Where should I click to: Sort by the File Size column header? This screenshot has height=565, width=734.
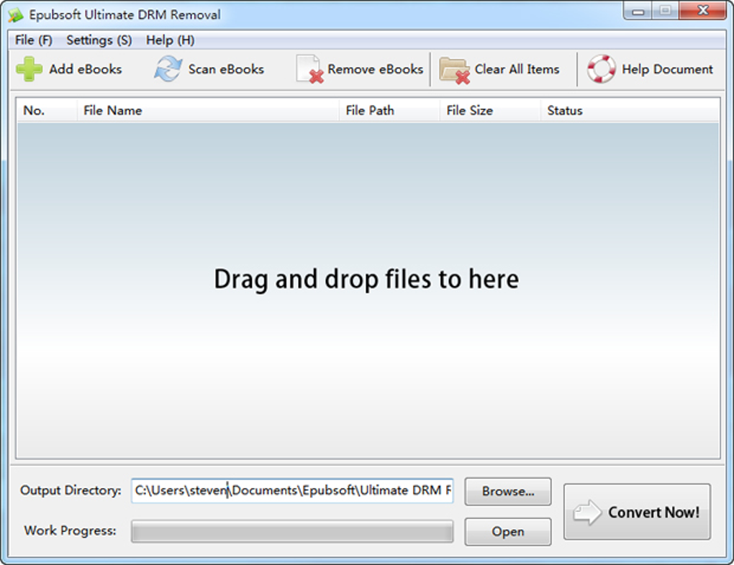[490, 111]
